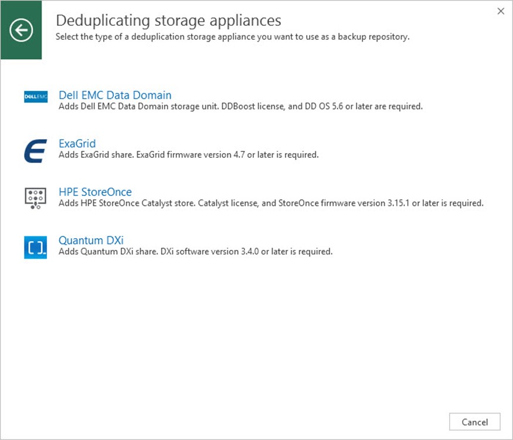This screenshot has height=440, width=513.
Task: Select Dell EMC Data Domain option
Action: click(115, 95)
